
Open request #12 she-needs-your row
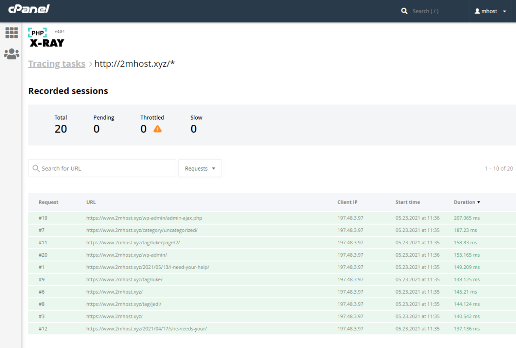point(146,329)
